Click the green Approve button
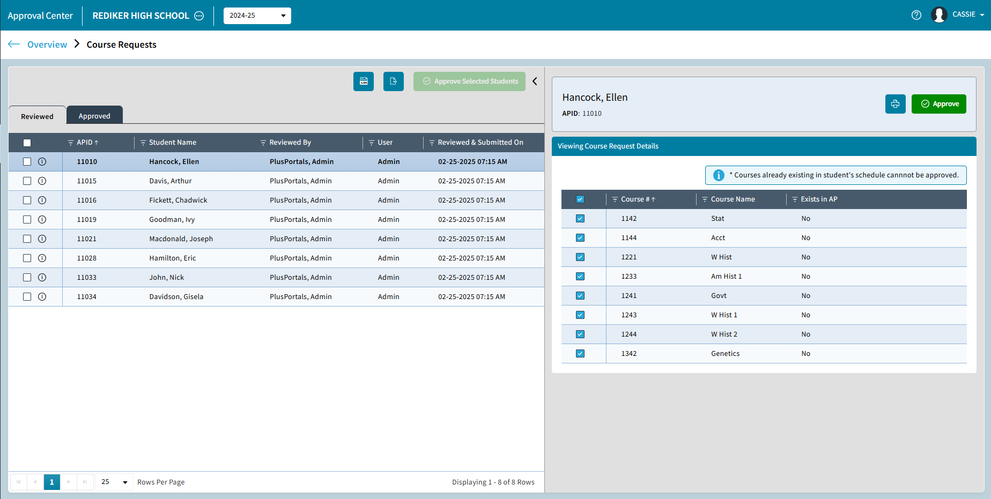Screen dimensions: 991x499 tap(939, 104)
